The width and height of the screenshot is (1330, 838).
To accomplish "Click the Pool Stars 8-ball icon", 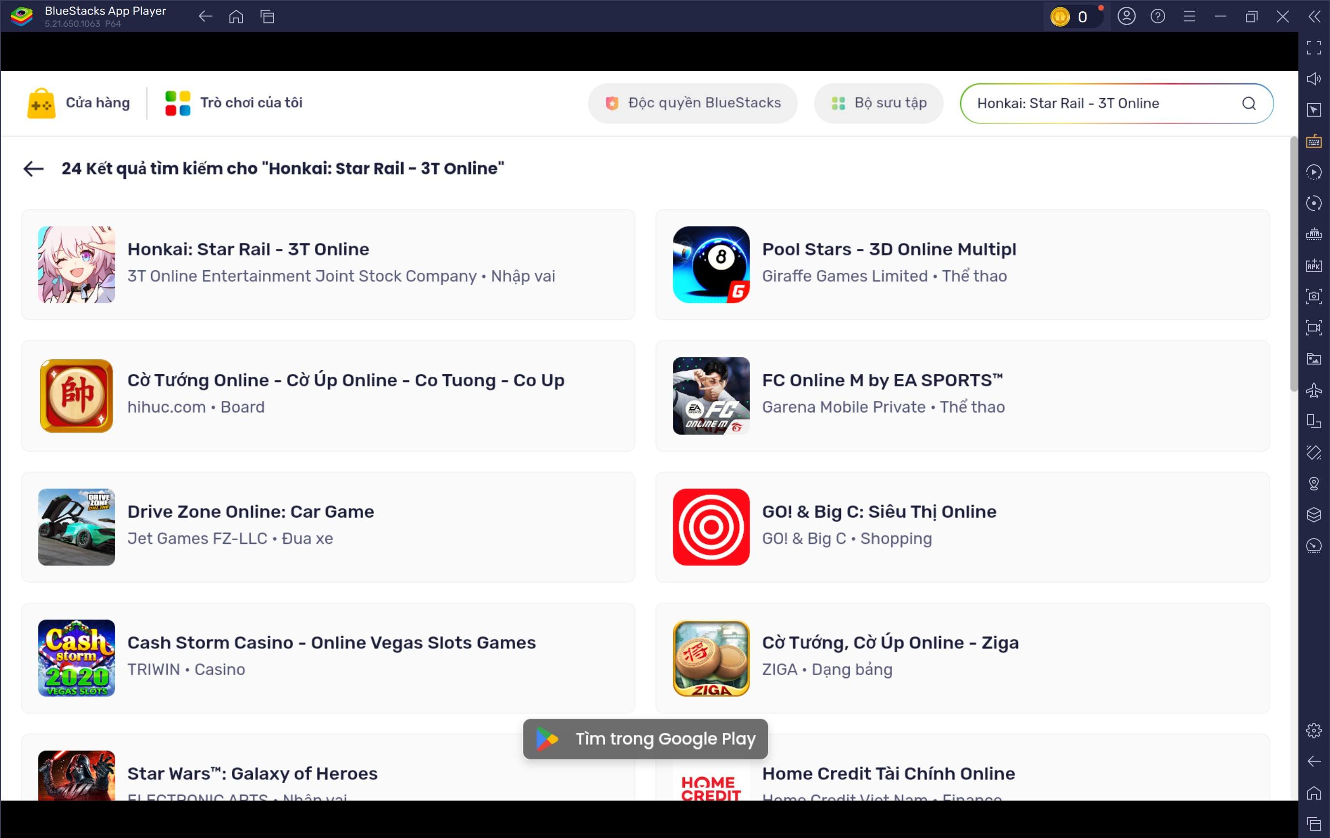I will [711, 264].
